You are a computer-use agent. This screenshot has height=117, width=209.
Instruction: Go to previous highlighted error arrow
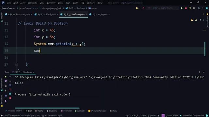pyautogui.click(x=201, y=20)
